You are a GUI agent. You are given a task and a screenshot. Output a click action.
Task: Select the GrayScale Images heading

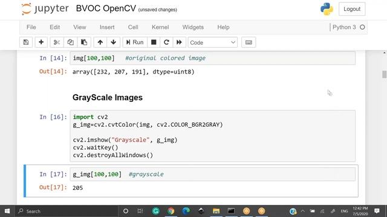pyautogui.click(x=108, y=98)
